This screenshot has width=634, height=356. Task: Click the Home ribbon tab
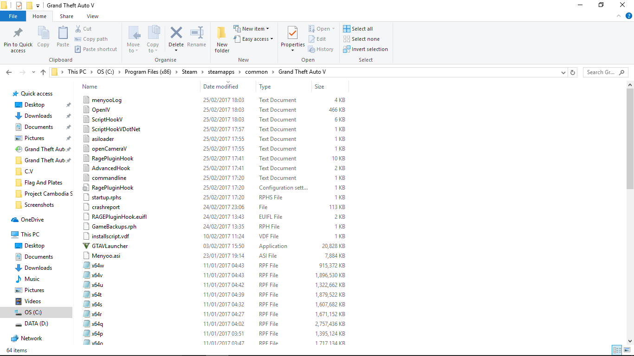39,16
